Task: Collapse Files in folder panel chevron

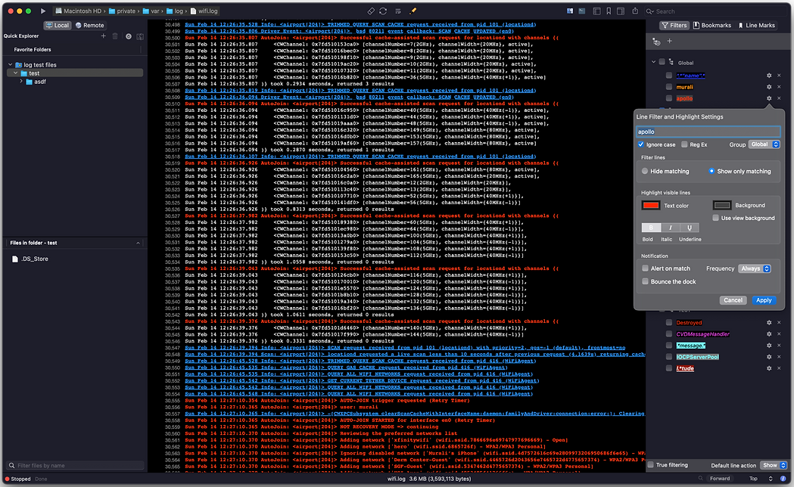Action: point(139,243)
